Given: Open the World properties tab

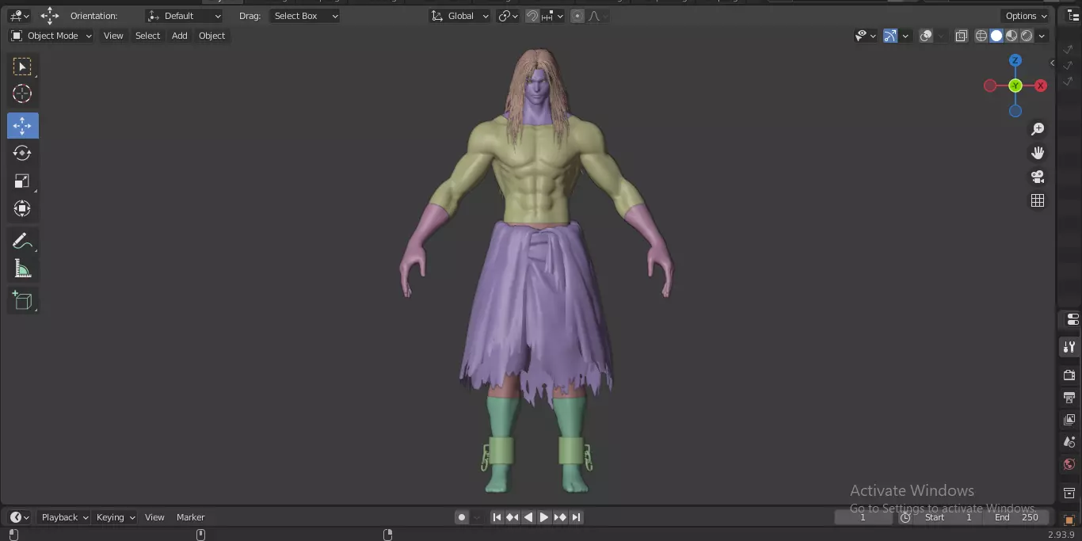Looking at the screenshot, I should [x=1069, y=464].
